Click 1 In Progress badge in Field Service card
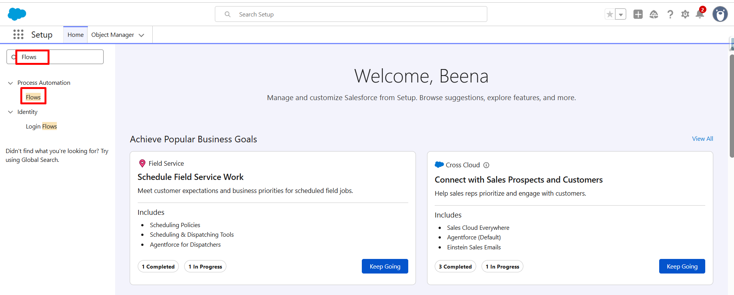734x295 pixels. pyautogui.click(x=205, y=266)
